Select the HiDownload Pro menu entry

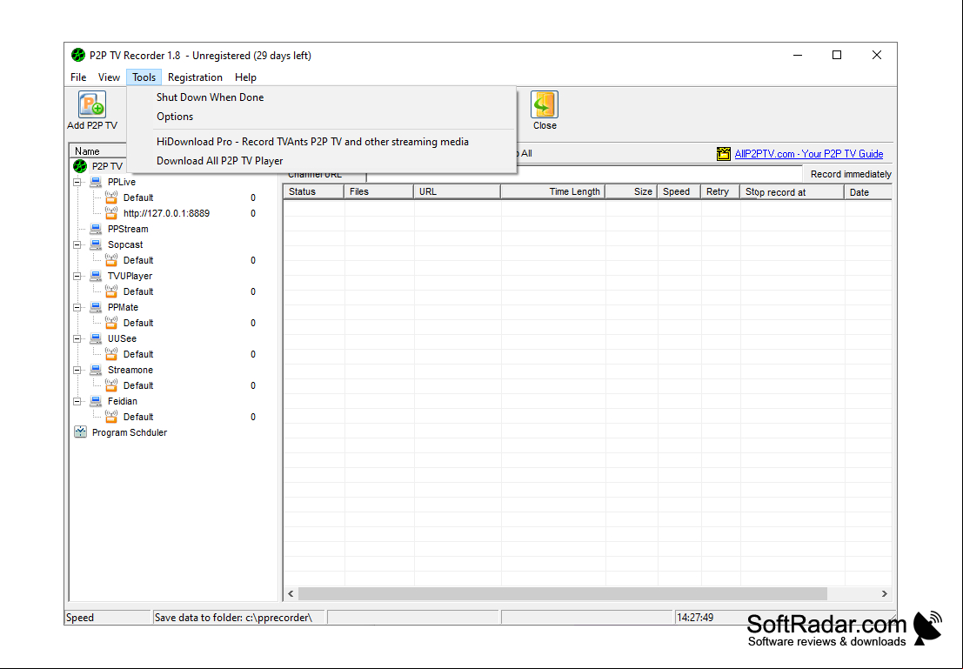pos(322,141)
